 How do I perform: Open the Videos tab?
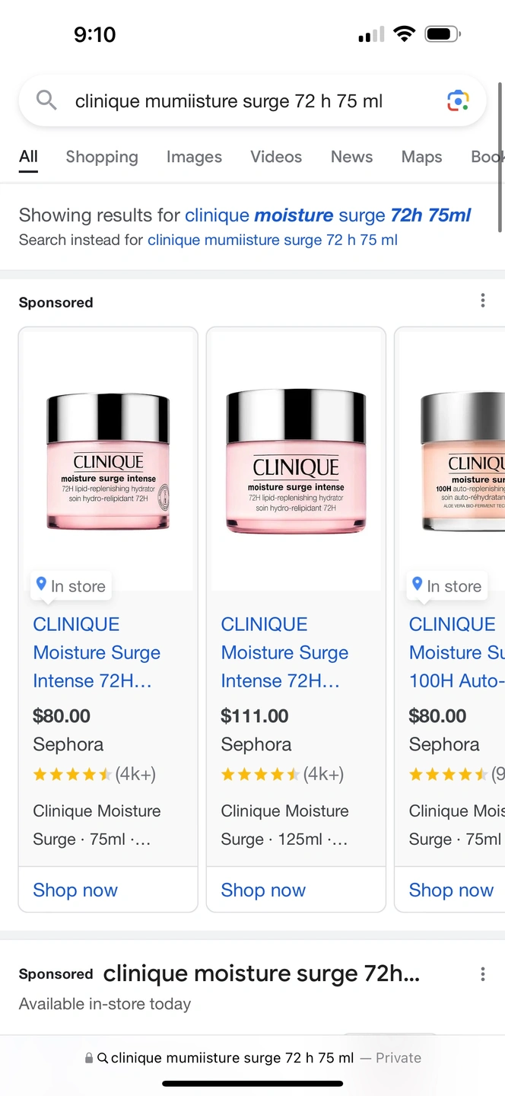pyautogui.click(x=276, y=157)
